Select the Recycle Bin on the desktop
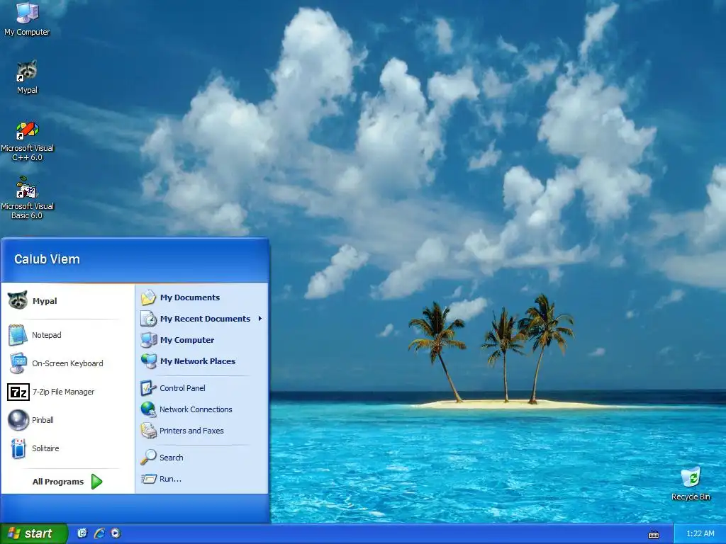This screenshot has height=544, width=726. 691,484
